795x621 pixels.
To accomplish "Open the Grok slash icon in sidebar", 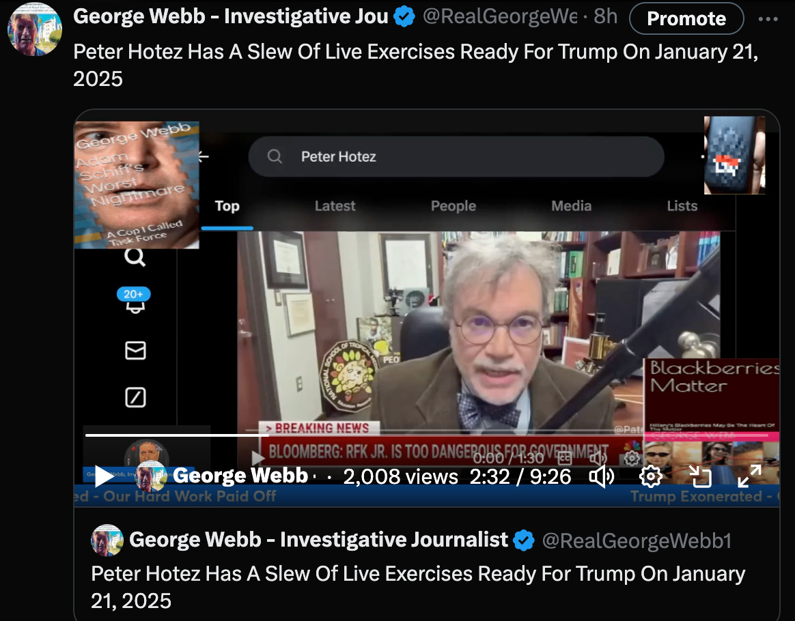I will point(135,398).
